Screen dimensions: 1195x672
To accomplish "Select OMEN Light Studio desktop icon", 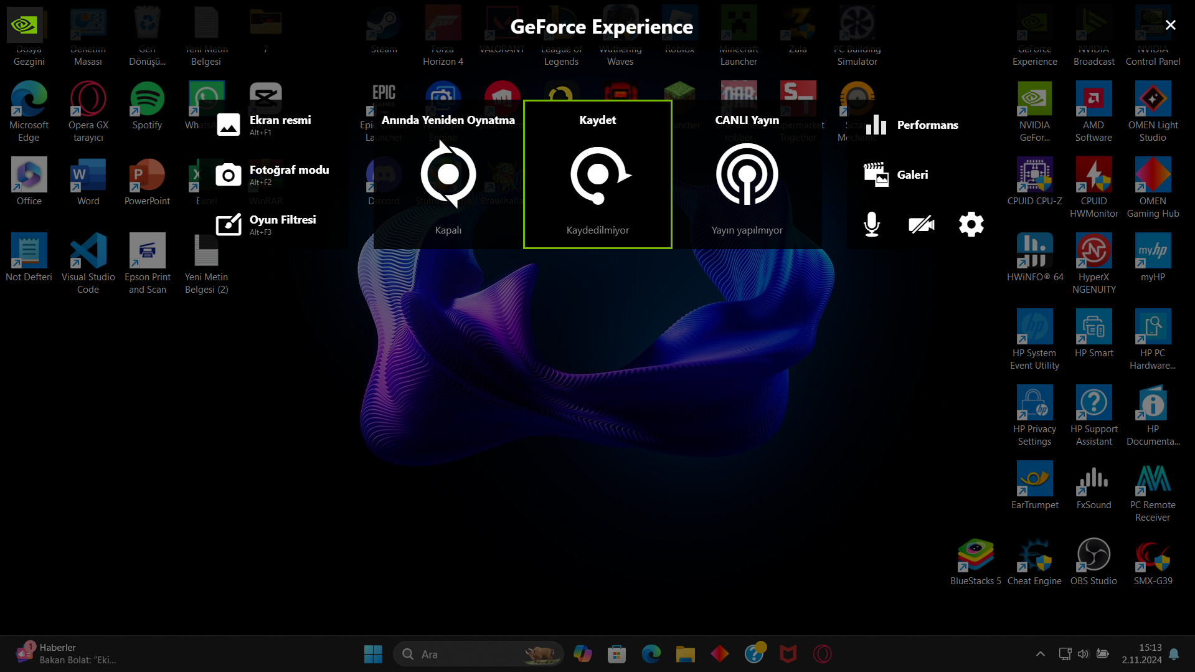I will pyautogui.click(x=1153, y=111).
